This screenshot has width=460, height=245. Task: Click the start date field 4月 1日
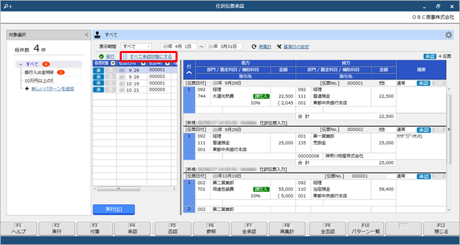(x=178, y=47)
